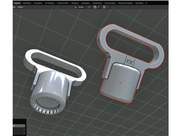This screenshot has height=136, width=181.
Task: Click the pivot point link icon
Action: point(89,7)
